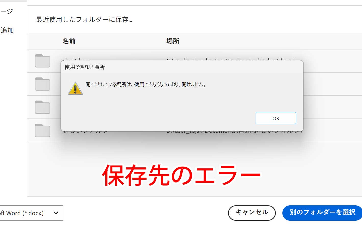Click the キャンセル button
362x225 pixels.
tap(252, 213)
